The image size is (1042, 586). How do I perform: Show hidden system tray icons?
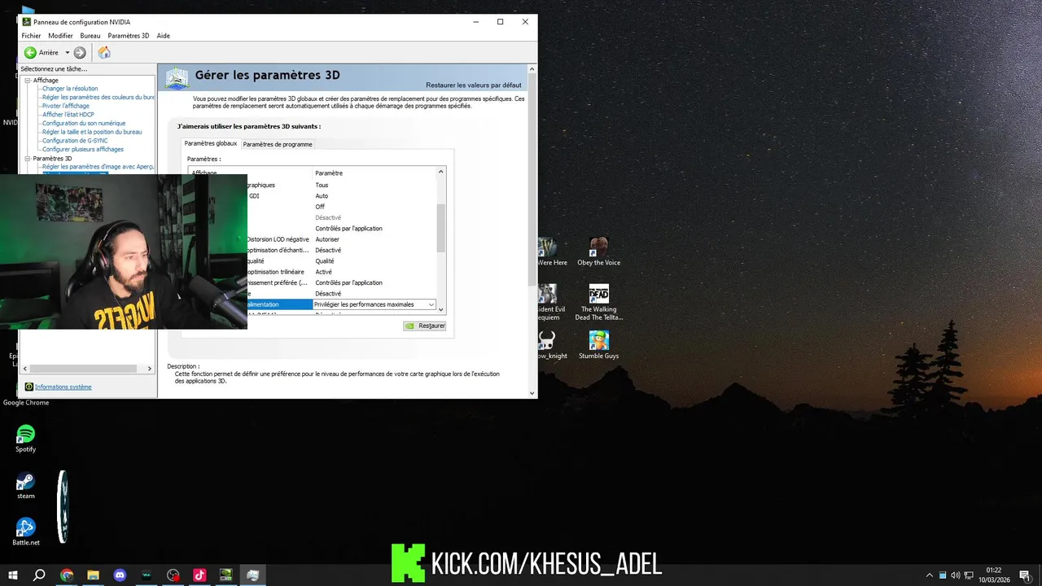pos(930,575)
